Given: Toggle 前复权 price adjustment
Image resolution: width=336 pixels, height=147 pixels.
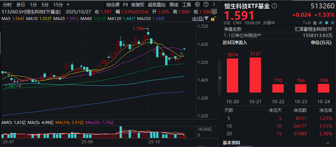Looking at the screenshot, I should point(138,5).
